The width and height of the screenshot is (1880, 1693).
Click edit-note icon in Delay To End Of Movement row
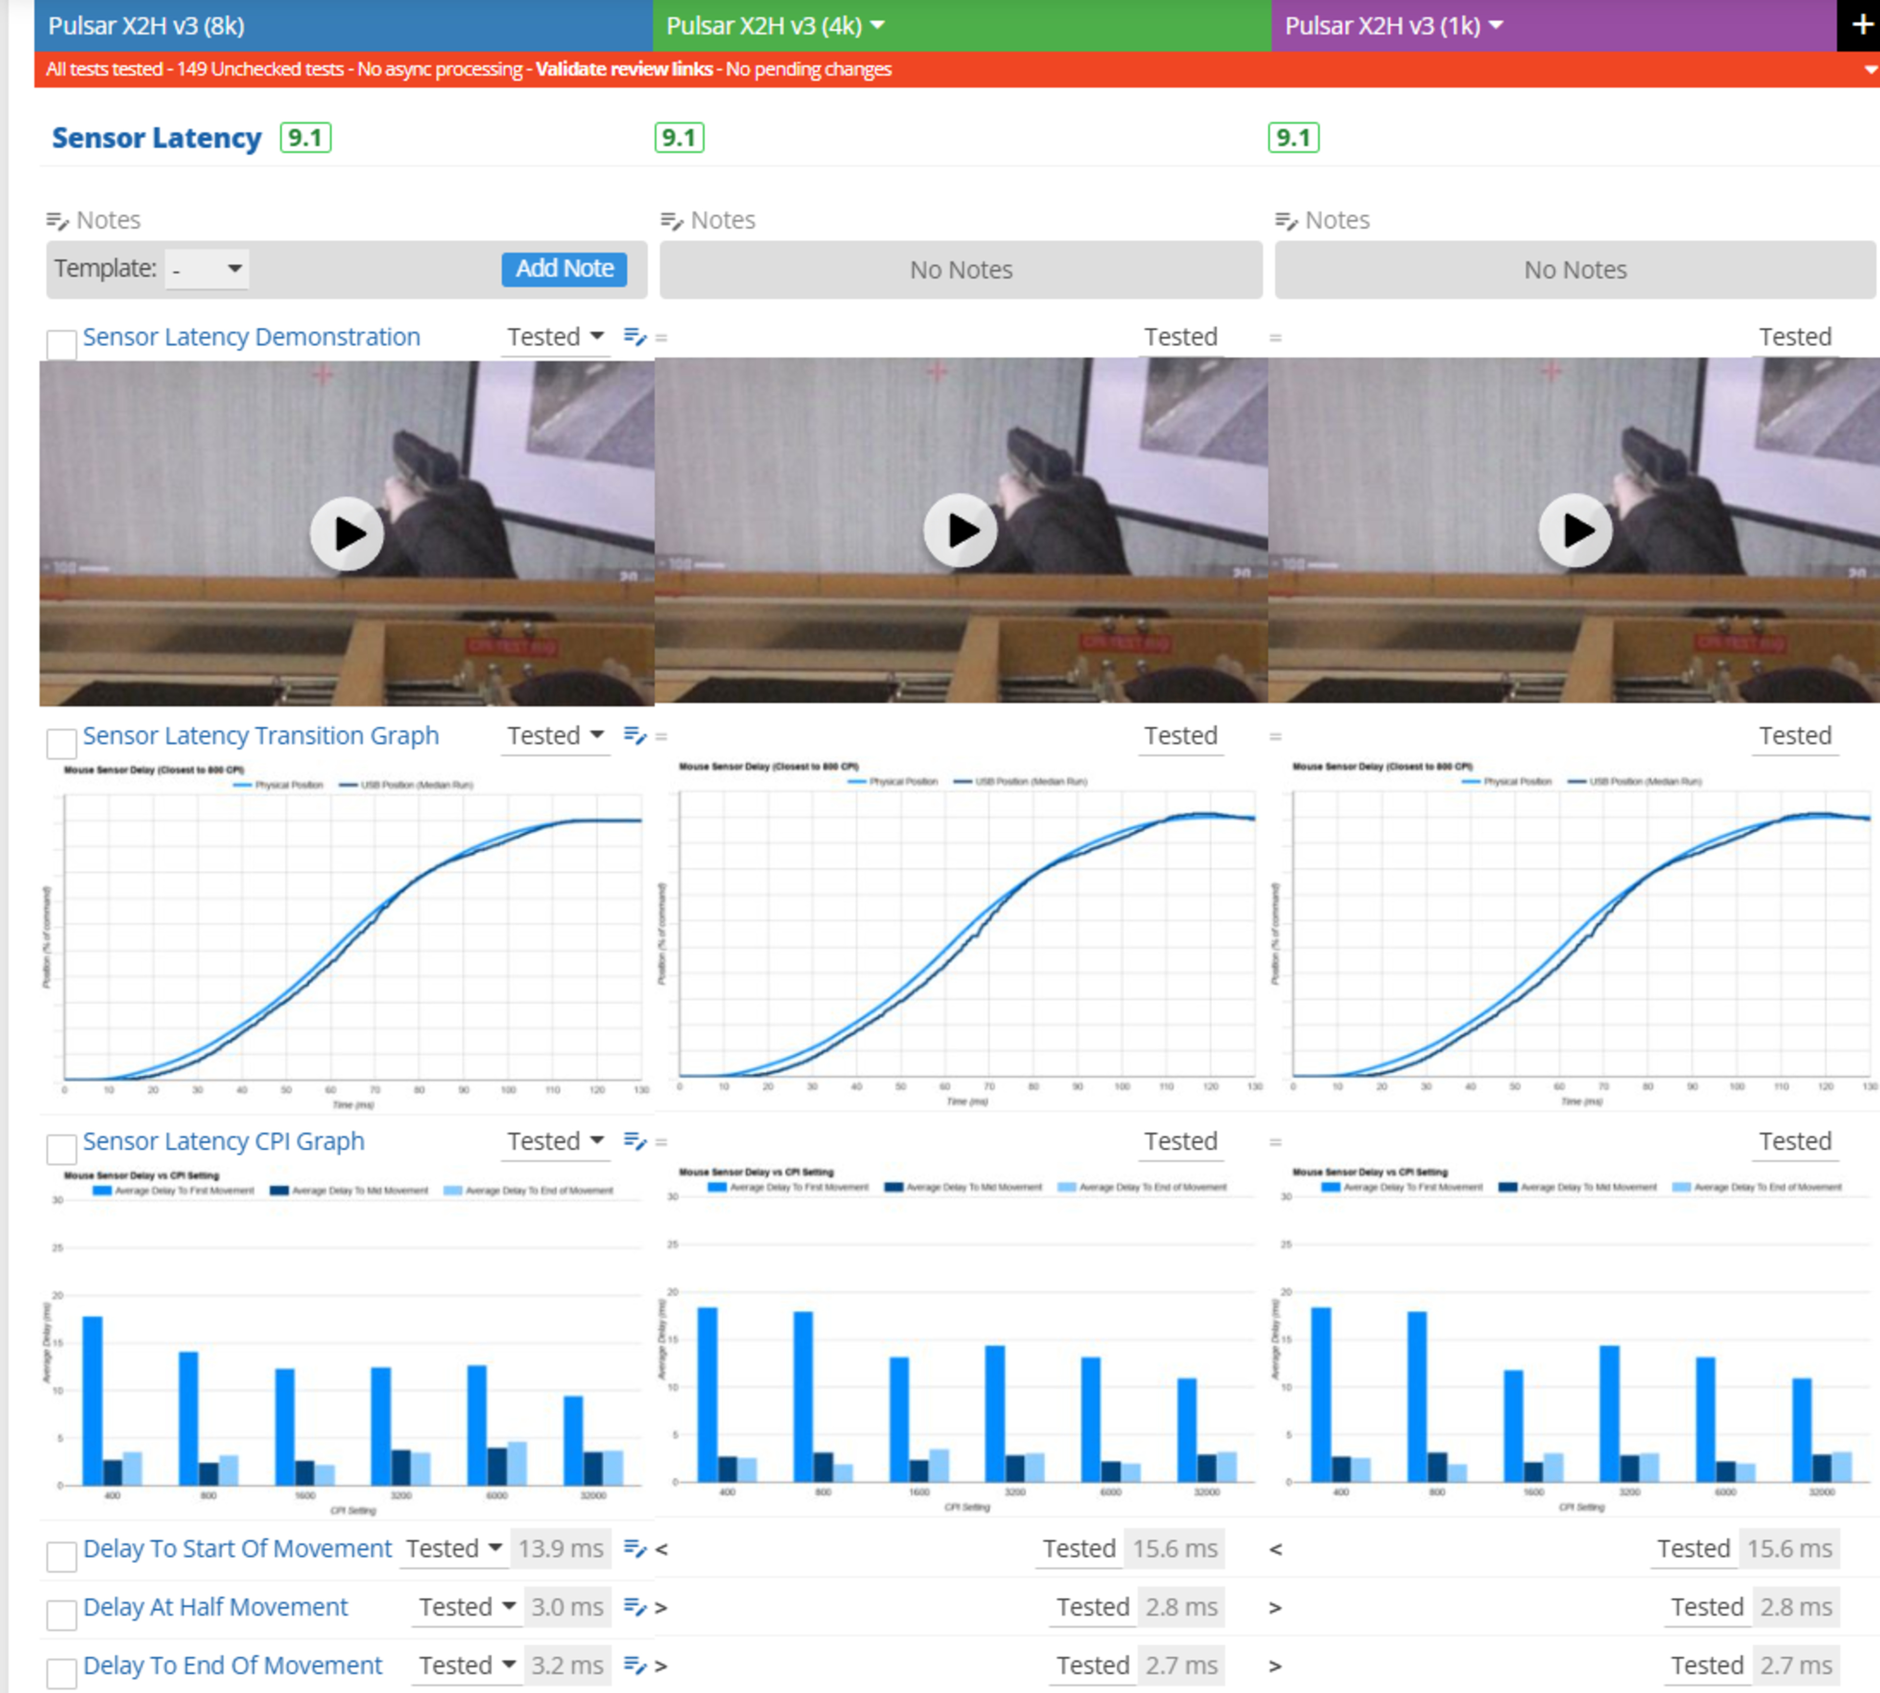[x=635, y=1666]
